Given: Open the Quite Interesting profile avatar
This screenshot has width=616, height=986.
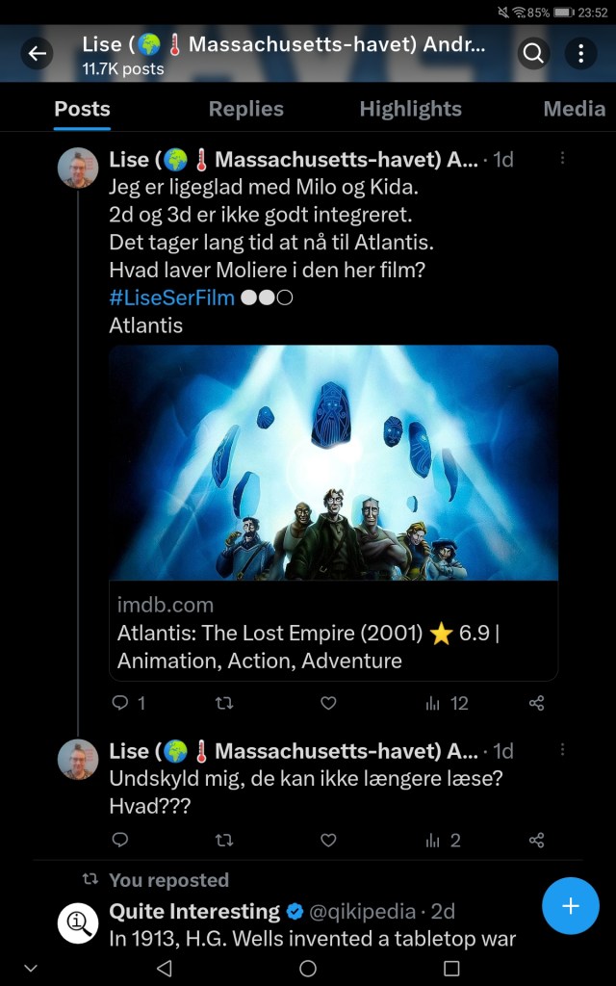Looking at the screenshot, I should pos(78,921).
